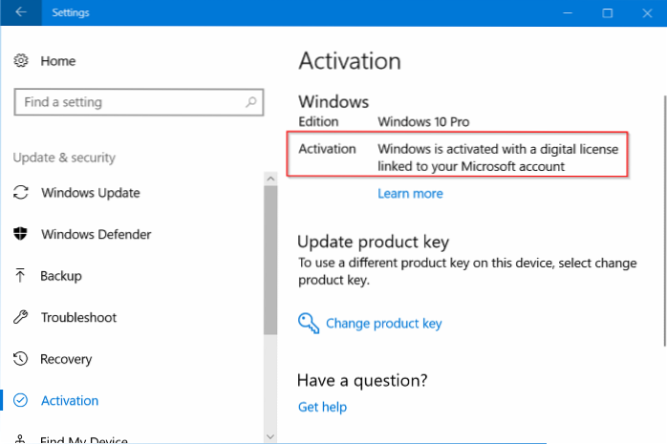Select the Windows Update sync arrows icon
This screenshot has width=667, height=444.
tap(21, 193)
